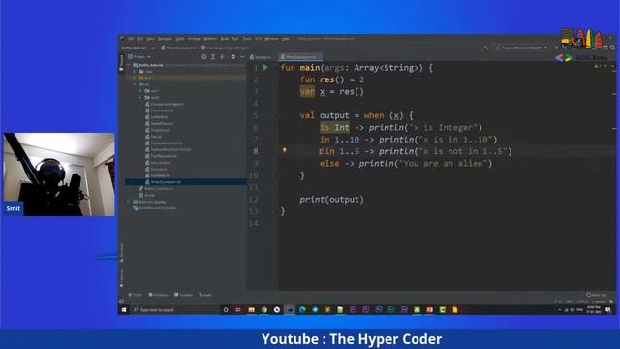Open the Navigate menu
This screenshot has height=349, width=620.
(x=165, y=39)
